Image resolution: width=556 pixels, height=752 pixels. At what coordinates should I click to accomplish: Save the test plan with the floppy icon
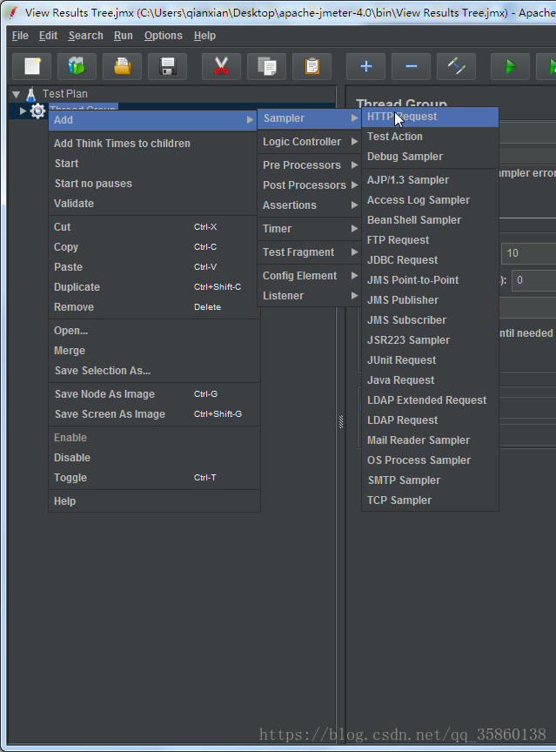coord(167,66)
